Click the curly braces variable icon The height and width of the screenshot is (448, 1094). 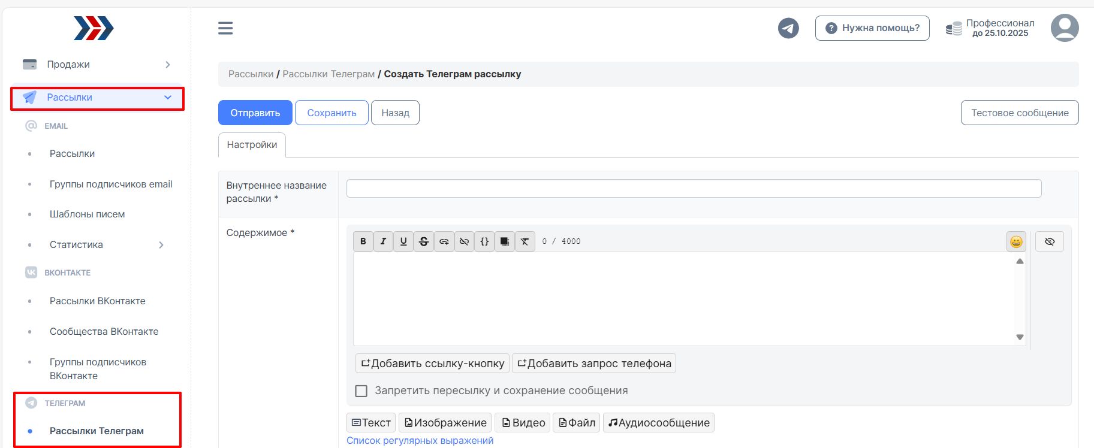484,241
